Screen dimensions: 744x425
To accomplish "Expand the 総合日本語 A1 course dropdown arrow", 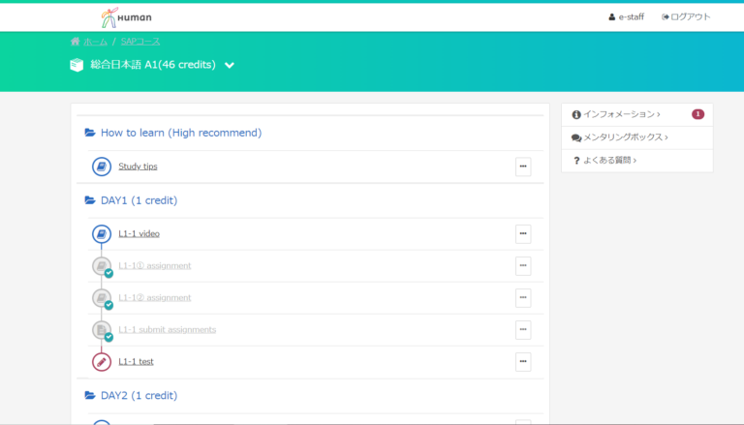I will tap(230, 66).
